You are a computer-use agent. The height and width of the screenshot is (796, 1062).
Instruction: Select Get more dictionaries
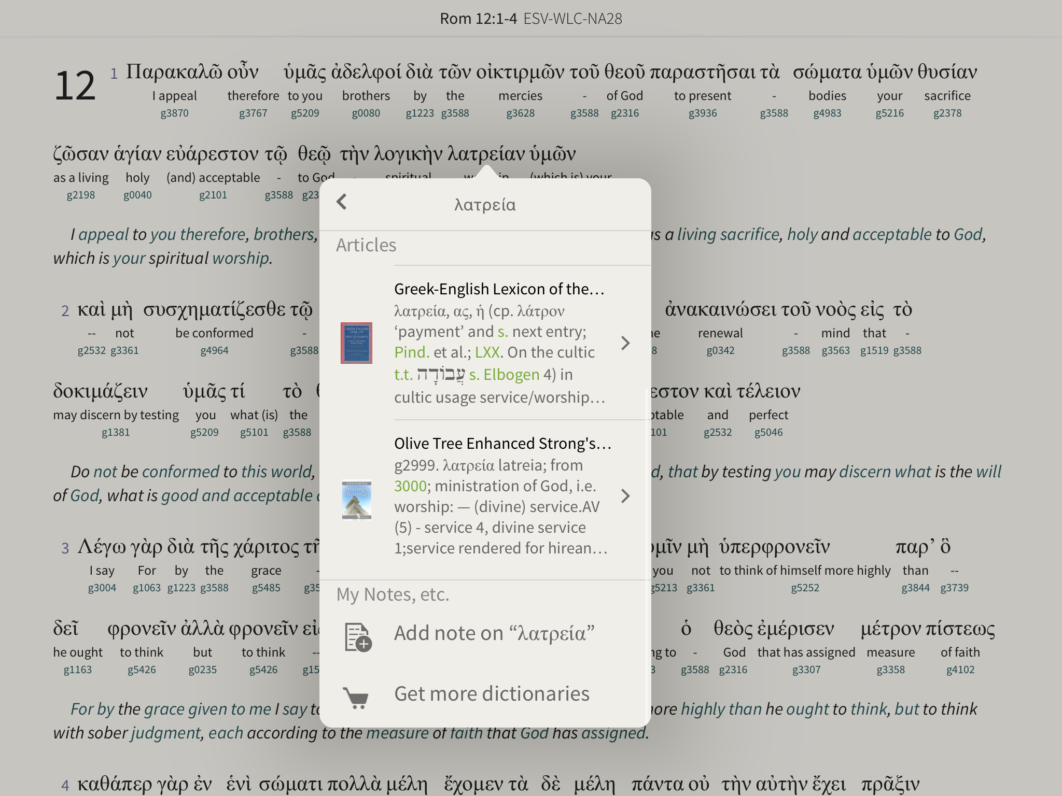(x=492, y=694)
